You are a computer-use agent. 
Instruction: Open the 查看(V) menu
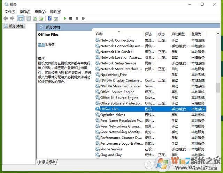pyautogui.click(x=40, y=12)
